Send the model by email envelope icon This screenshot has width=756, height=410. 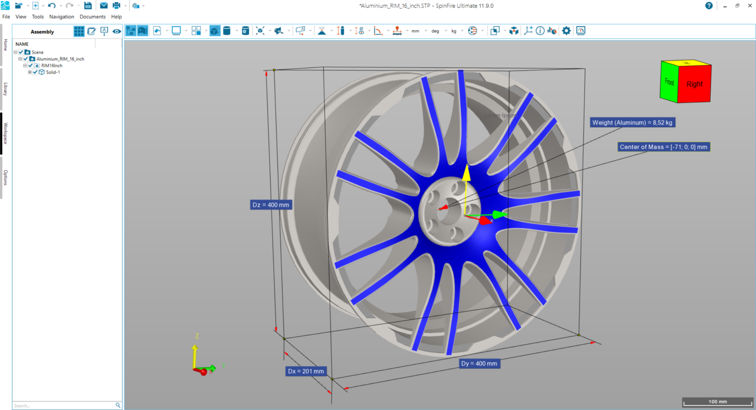coord(104,6)
